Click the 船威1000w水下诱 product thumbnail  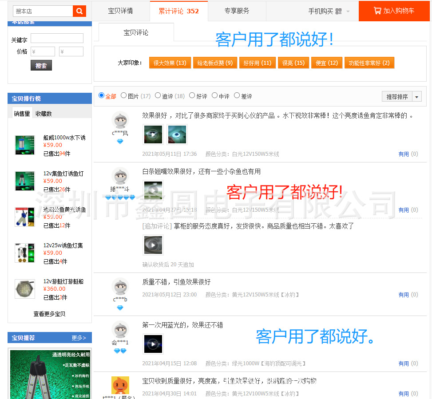tap(24, 145)
